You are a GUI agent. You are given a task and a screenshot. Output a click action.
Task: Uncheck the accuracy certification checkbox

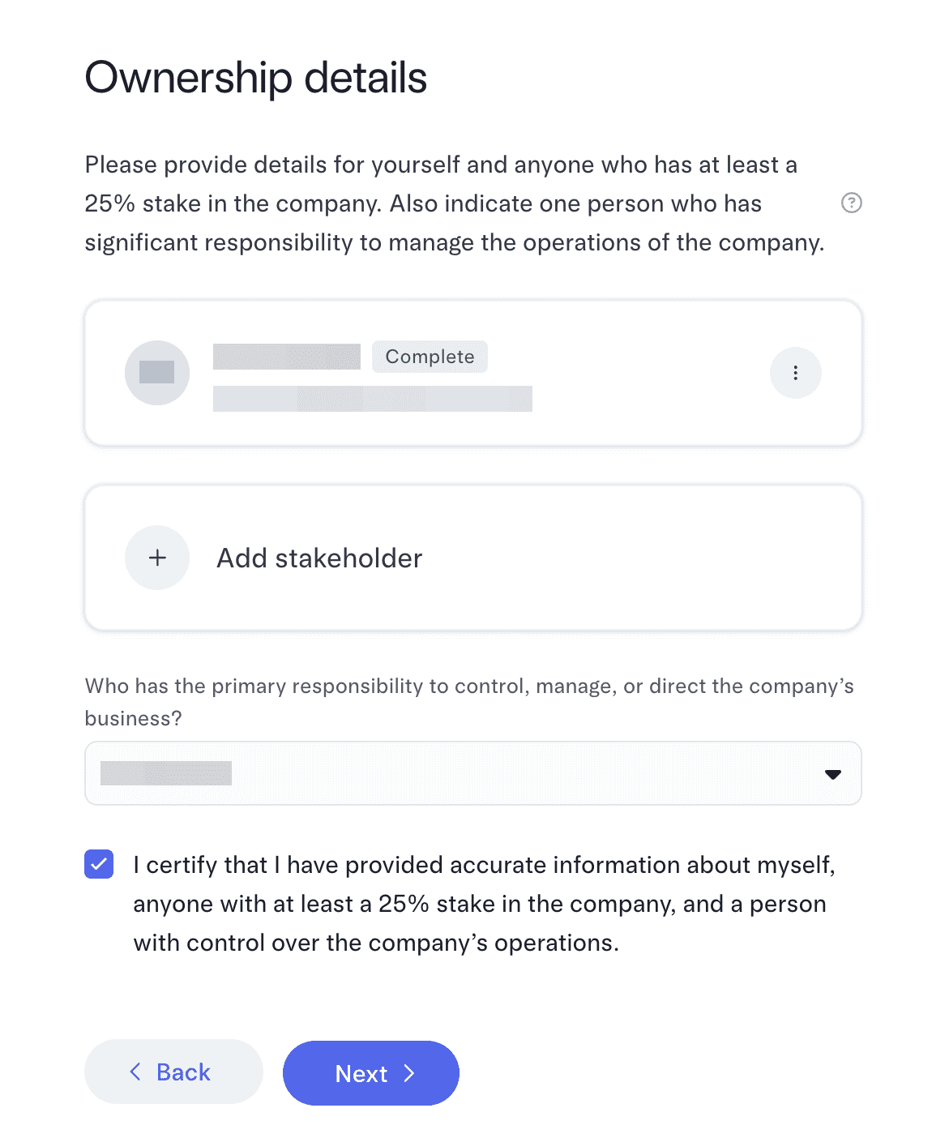pyautogui.click(x=99, y=864)
